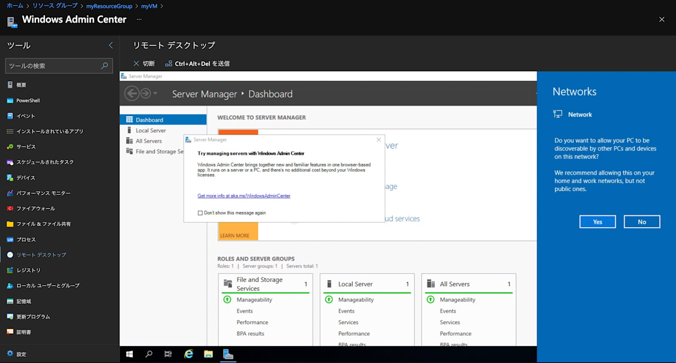Close the Try managing servers dialog
The image size is (676, 363).
(x=379, y=140)
